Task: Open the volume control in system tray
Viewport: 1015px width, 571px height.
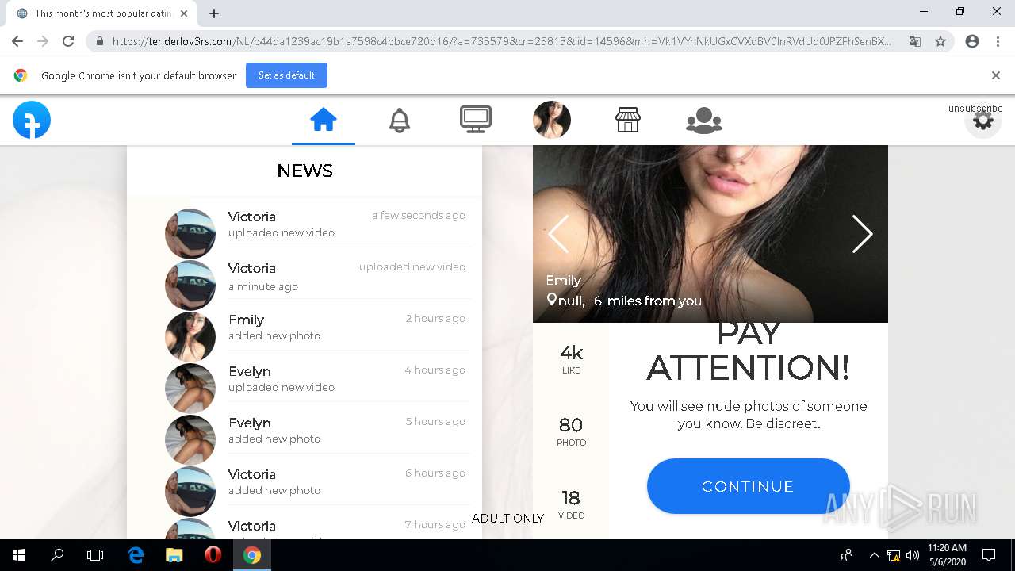Action: (x=912, y=555)
